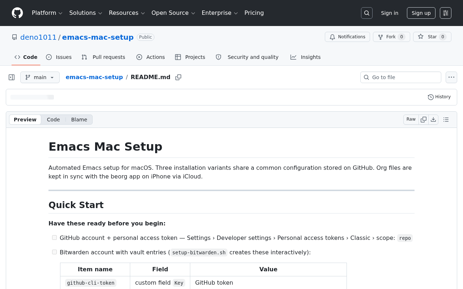Select the Preview file view
The image size is (463, 289).
point(25,120)
